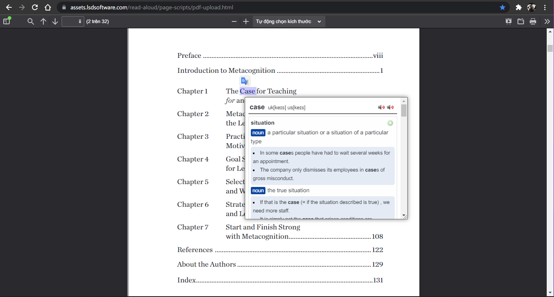Print the document icon
This screenshot has width=554, height=297.
(x=533, y=21)
